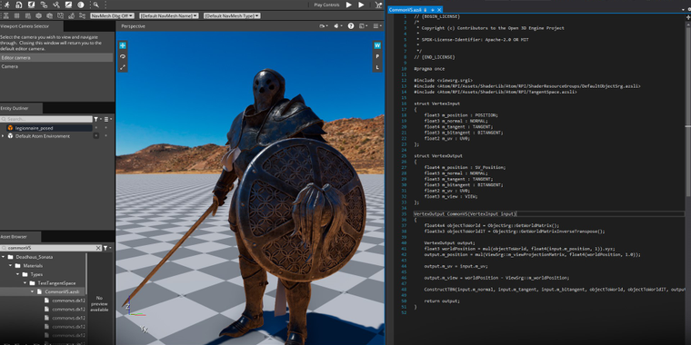691x345 pixels.
Task: Click the simulation icon right of the play buttons
Action: pos(378,5)
